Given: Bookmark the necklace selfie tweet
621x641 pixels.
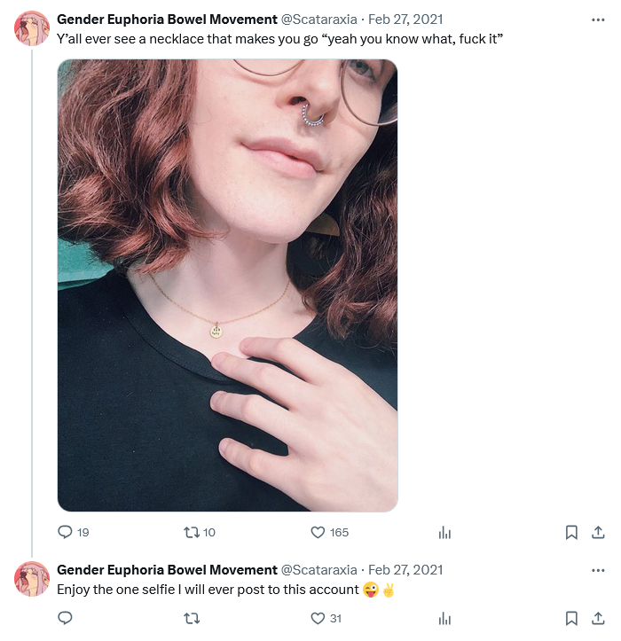Looking at the screenshot, I should pyautogui.click(x=572, y=532).
